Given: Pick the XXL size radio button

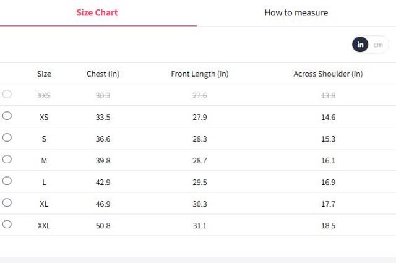Looking at the screenshot, I should pos(7,225).
